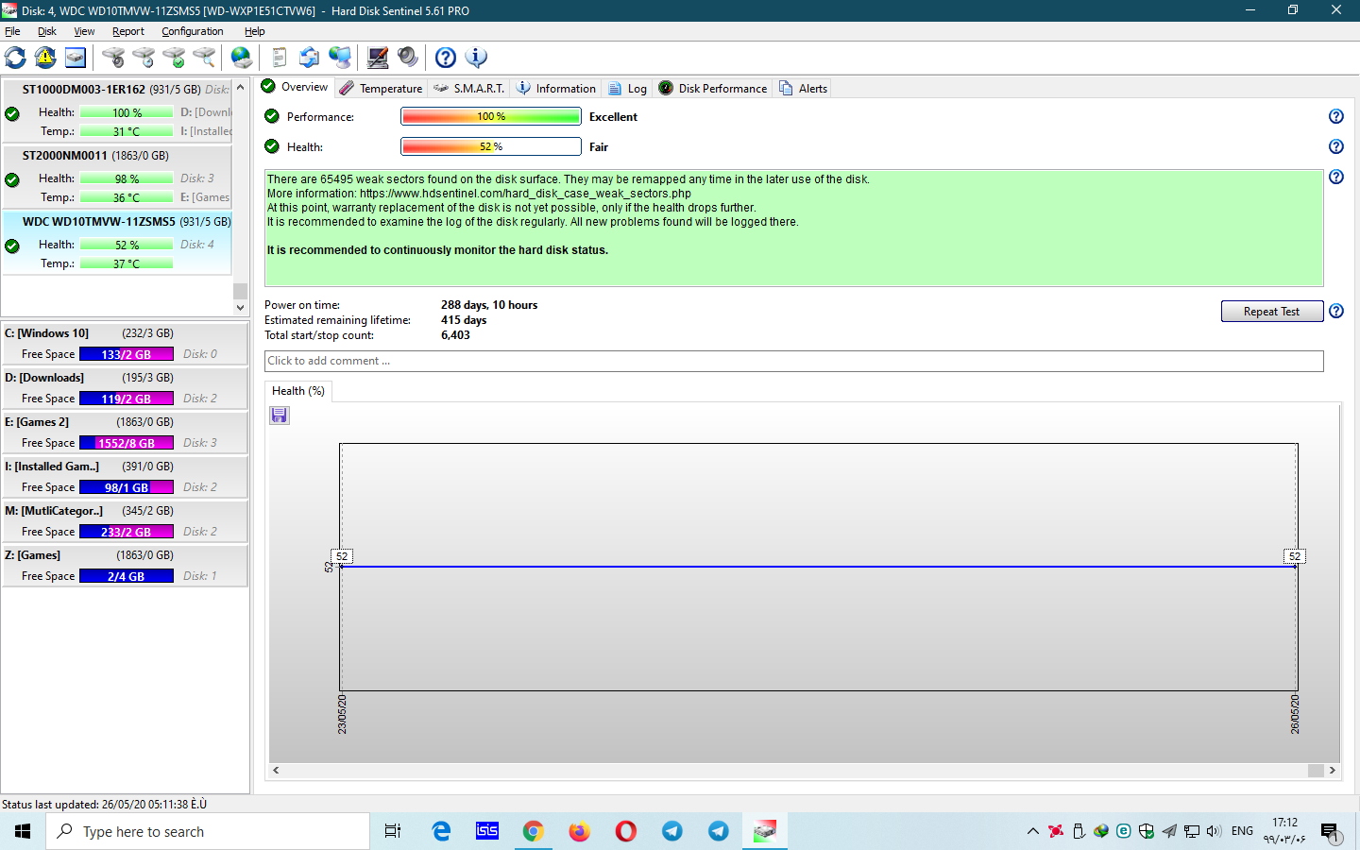Click the Repeat Test button
The height and width of the screenshot is (850, 1360).
(x=1271, y=312)
